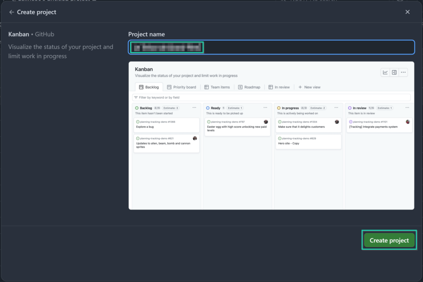Viewport: 423px width, 282px height.
Task: Click the avatar on the Easter egg card
Action: (x=266, y=122)
